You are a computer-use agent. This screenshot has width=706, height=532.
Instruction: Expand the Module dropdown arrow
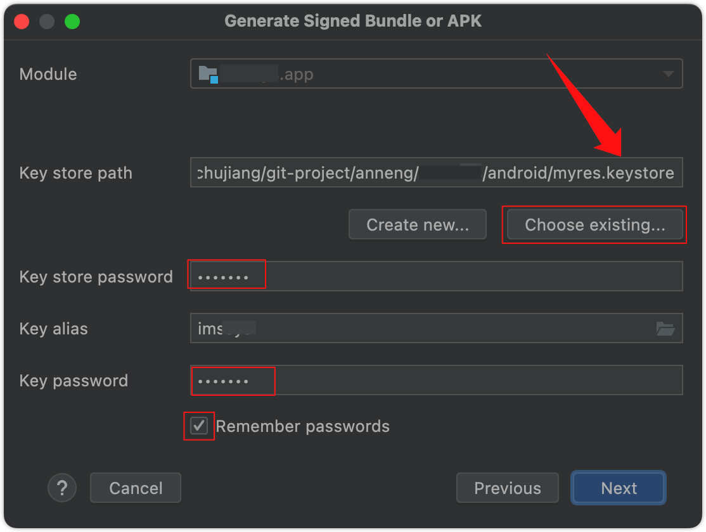[x=668, y=74]
